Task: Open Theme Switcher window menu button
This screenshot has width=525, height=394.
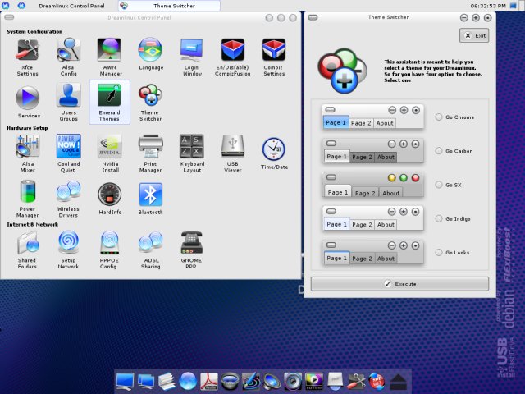Action: (x=313, y=17)
